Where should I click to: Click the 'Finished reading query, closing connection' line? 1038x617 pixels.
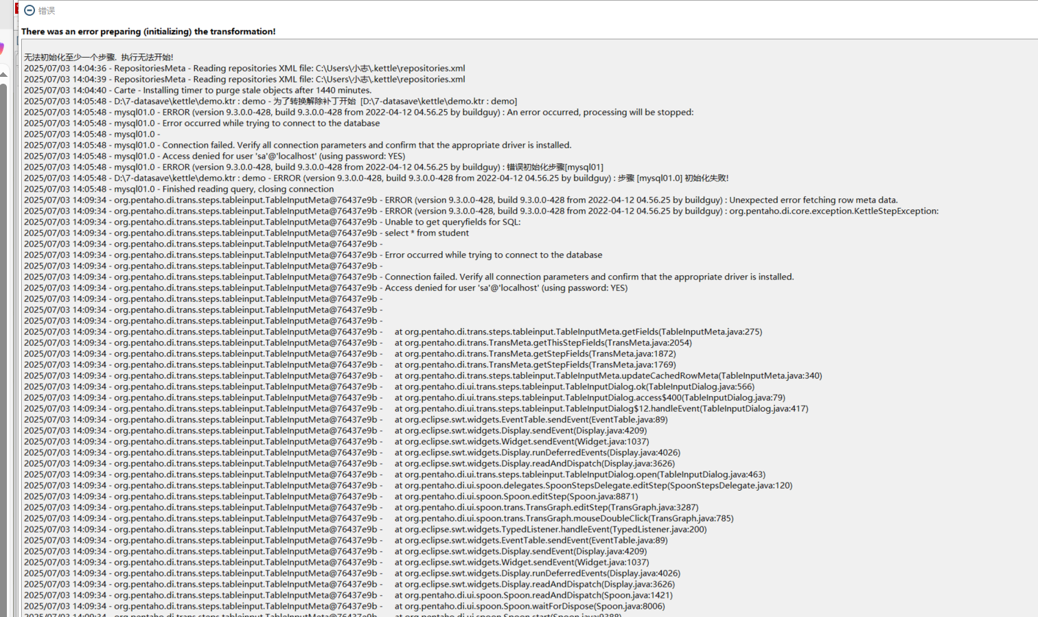pyautogui.click(x=179, y=189)
